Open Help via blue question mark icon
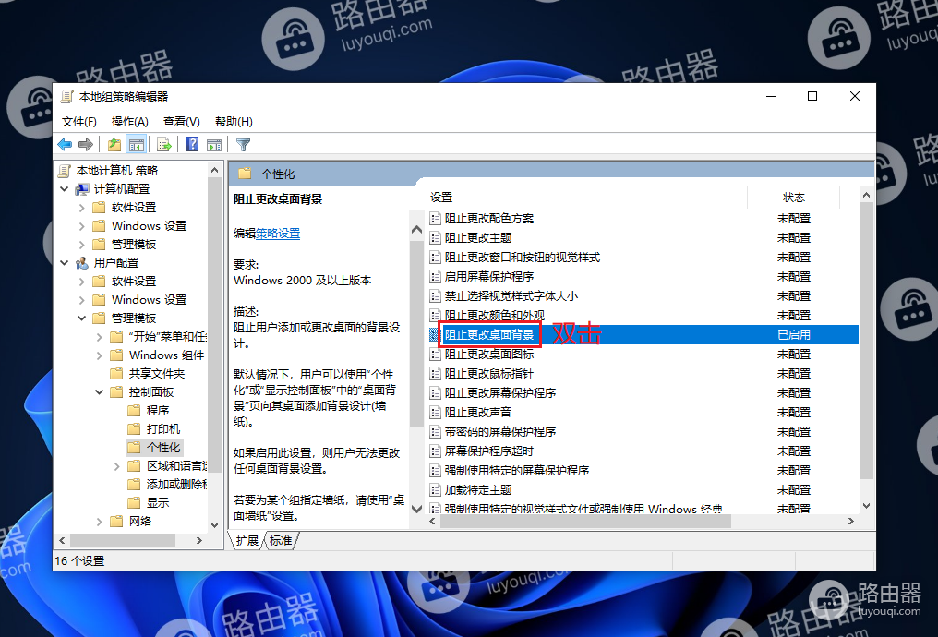 pos(192,144)
